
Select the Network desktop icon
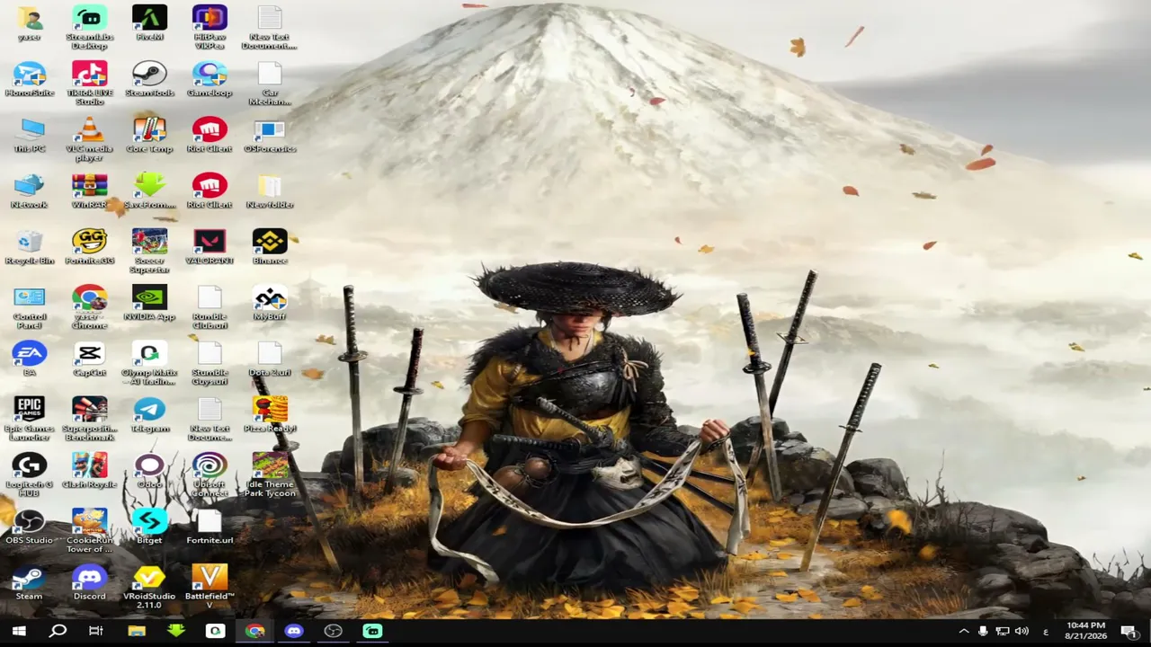(29, 191)
